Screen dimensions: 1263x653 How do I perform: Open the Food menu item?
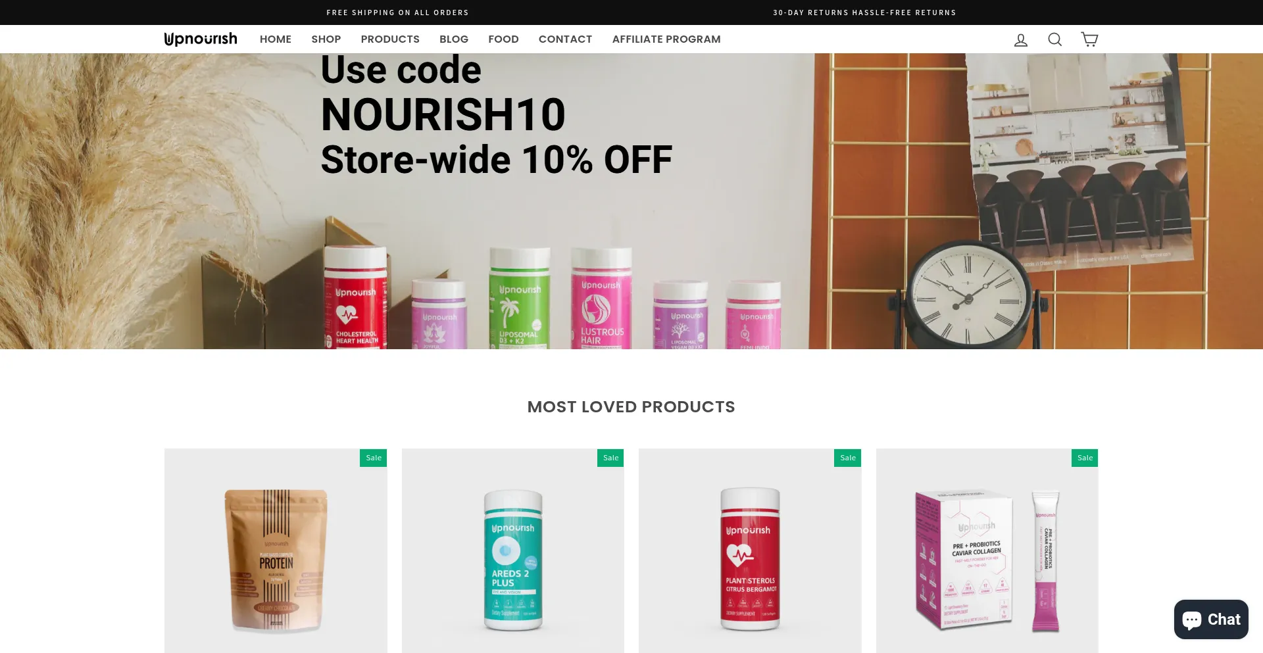(504, 39)
